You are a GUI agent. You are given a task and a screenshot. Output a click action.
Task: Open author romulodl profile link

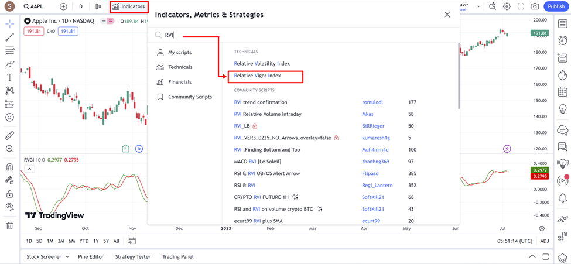coord(372,102)
